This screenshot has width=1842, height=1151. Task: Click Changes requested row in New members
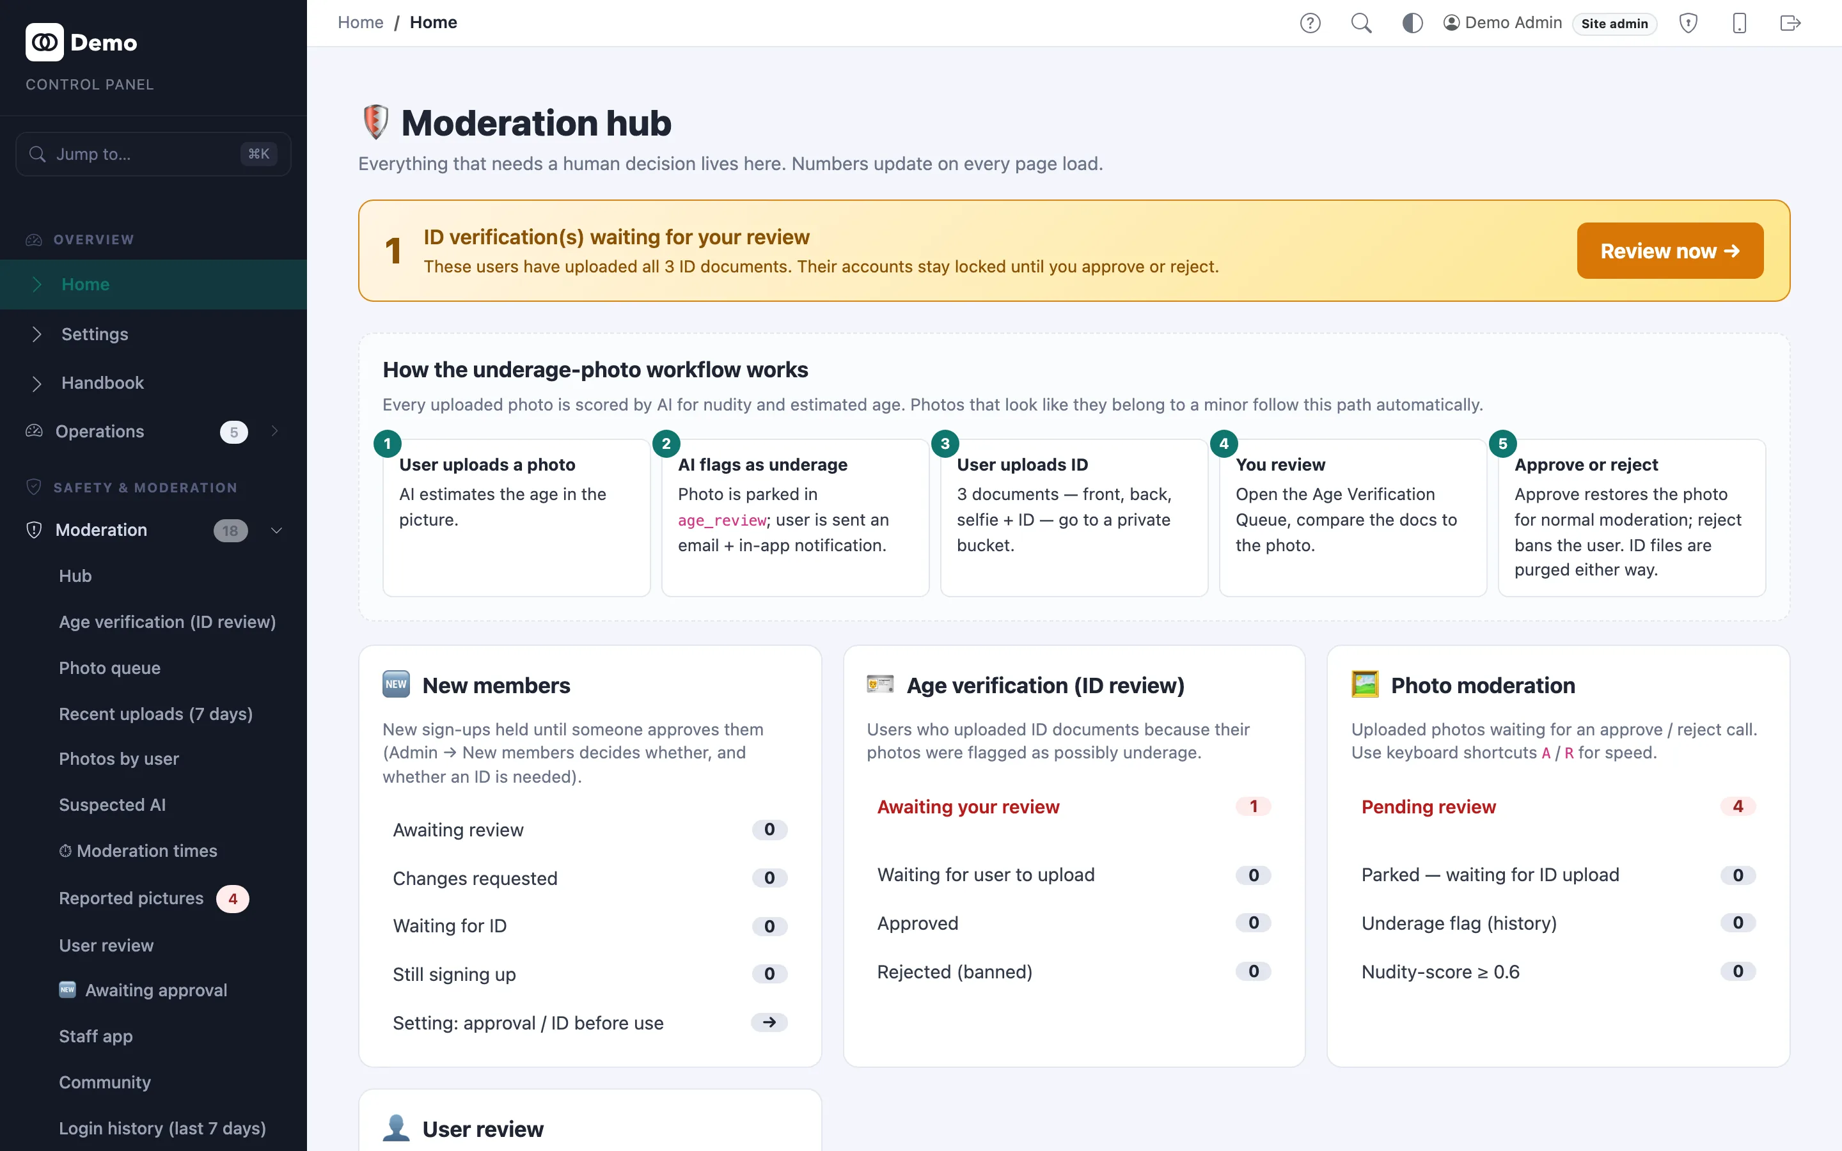[x=590, y=878]
